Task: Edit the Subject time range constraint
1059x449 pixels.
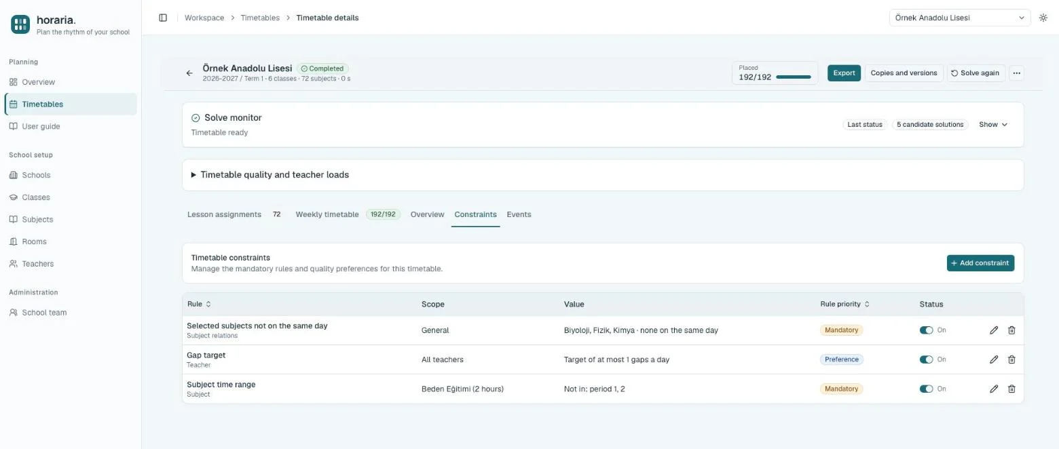Action: click(994, 389)
